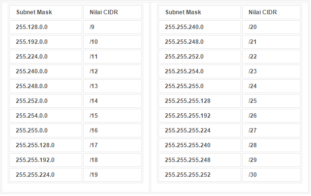
Task: Click the /30 CIDR cell
Action: 271,175
